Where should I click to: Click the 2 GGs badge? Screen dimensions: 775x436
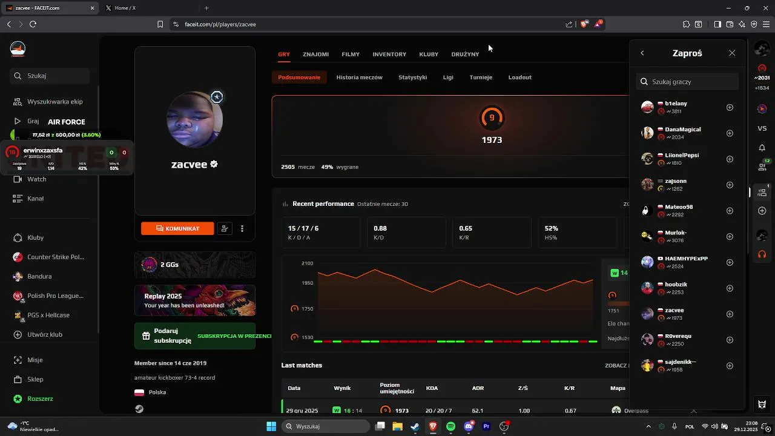pyautogui.click(x=195, y=265)
